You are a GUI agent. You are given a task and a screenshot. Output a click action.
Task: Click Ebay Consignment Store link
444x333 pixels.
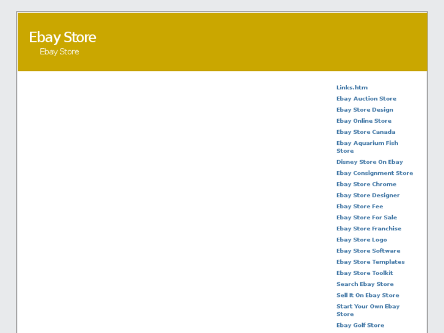point(374,173)
